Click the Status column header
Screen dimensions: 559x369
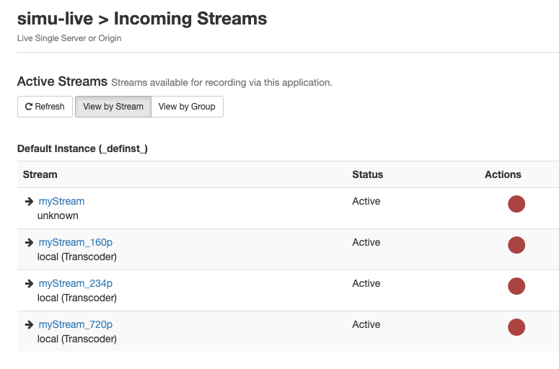367,174
